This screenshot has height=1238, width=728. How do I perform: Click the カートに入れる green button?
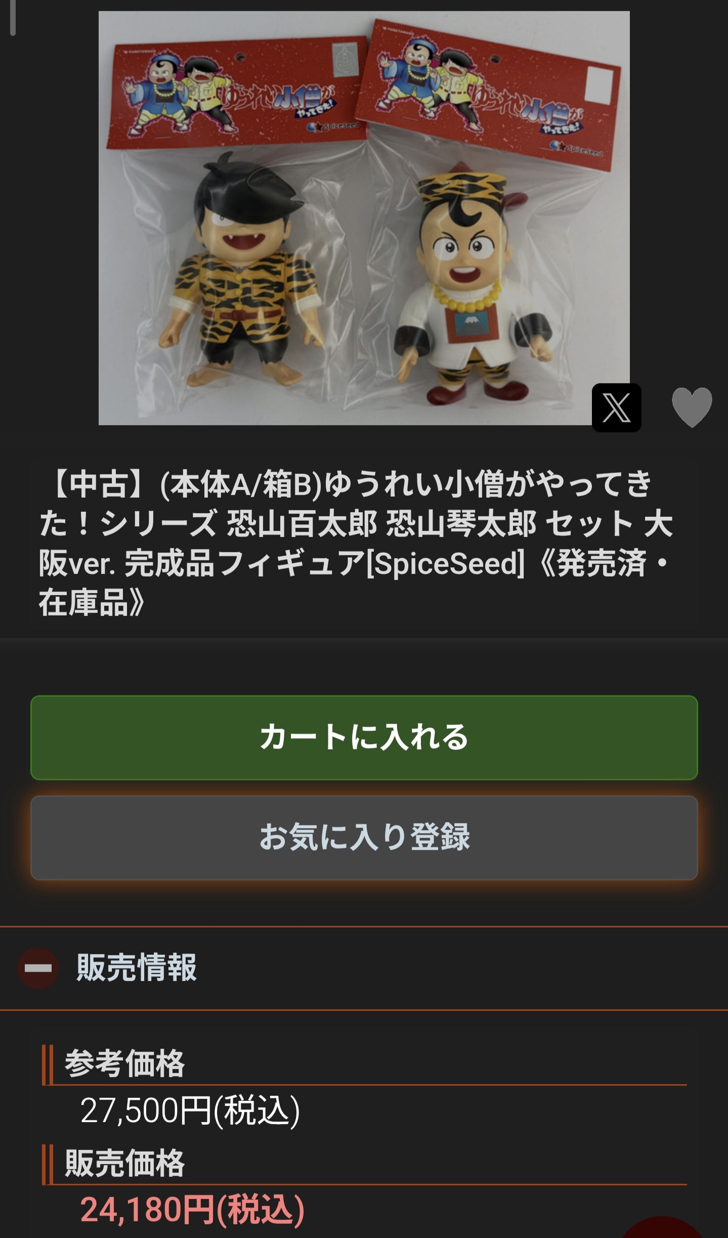(364, 737)
